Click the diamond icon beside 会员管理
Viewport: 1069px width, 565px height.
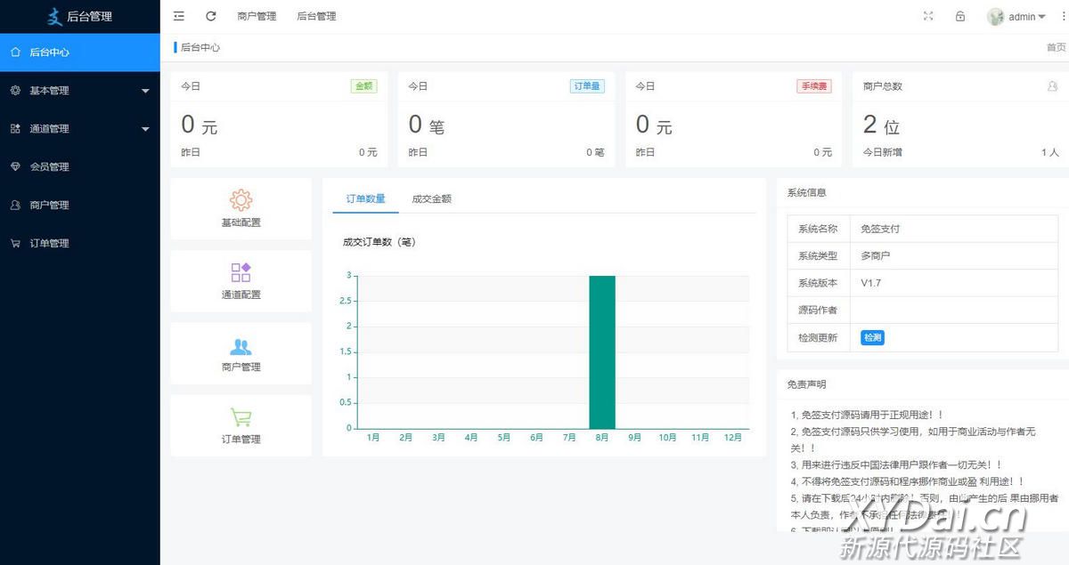15,167
